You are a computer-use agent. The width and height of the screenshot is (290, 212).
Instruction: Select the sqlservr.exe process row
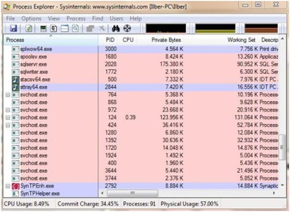coord(141,64)
